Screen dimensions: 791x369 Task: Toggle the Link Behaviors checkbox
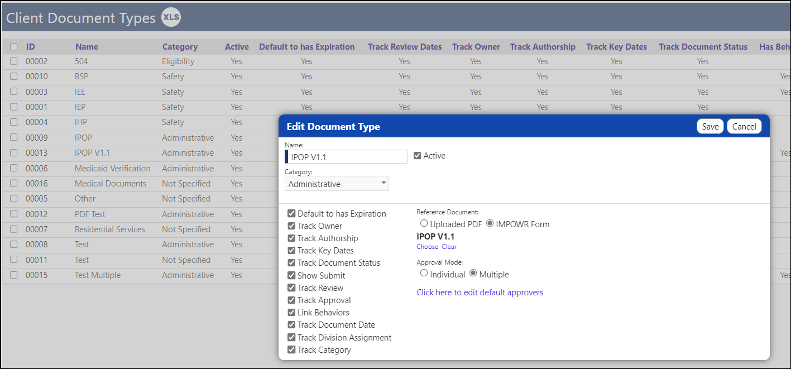[x=291, y=313]
